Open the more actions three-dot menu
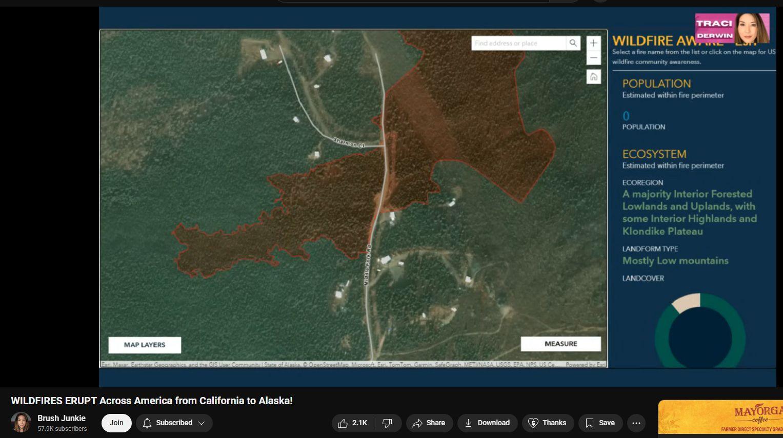 coord(636,423)
